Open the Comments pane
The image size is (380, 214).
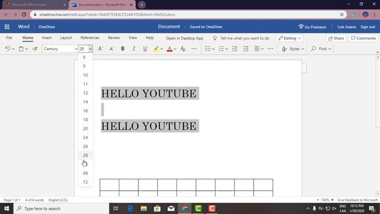(x=363, y=38)
